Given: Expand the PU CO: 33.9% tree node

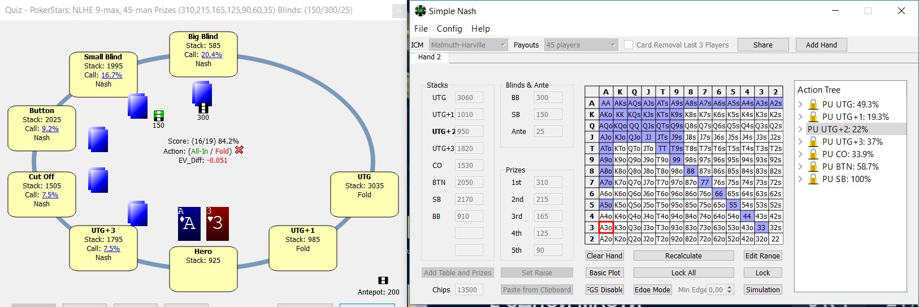Looking at the screenshot, I should pos(800,154).
